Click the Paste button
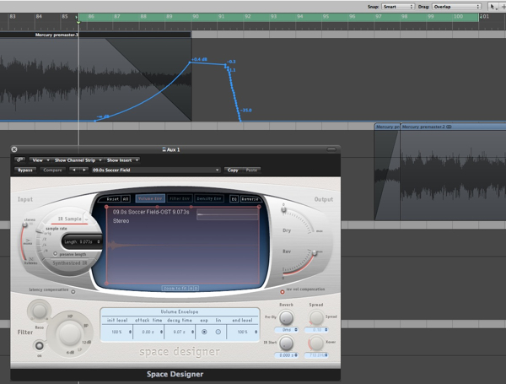The image size is (506, 384). click(251, 170)
